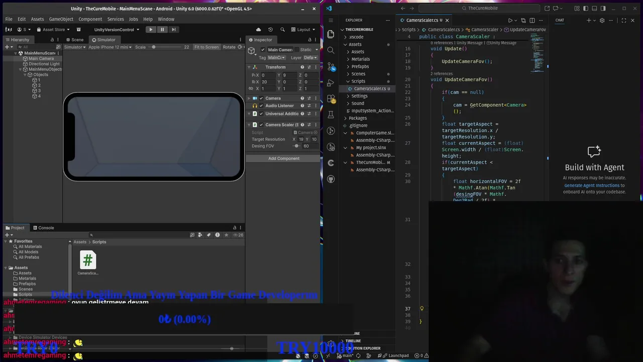Open VS Code Testing flask icon
This screenshot has width=643, height=362.
tap(331, 115)
